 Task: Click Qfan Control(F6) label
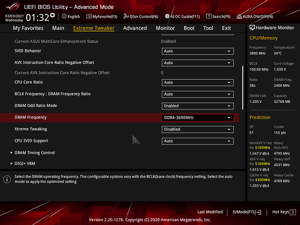point(144,17)
